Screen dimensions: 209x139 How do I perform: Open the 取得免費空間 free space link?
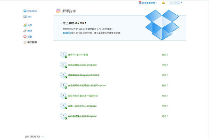pyautogui.click(x=149, y=3)
